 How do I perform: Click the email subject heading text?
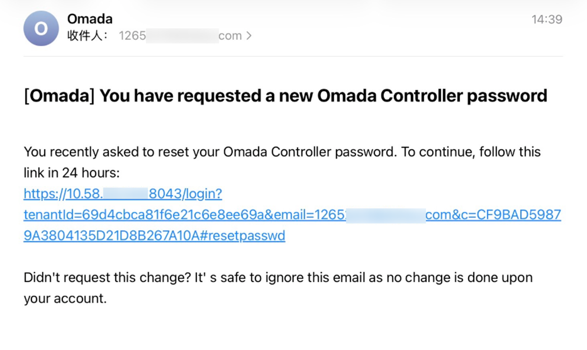[285, 95]
